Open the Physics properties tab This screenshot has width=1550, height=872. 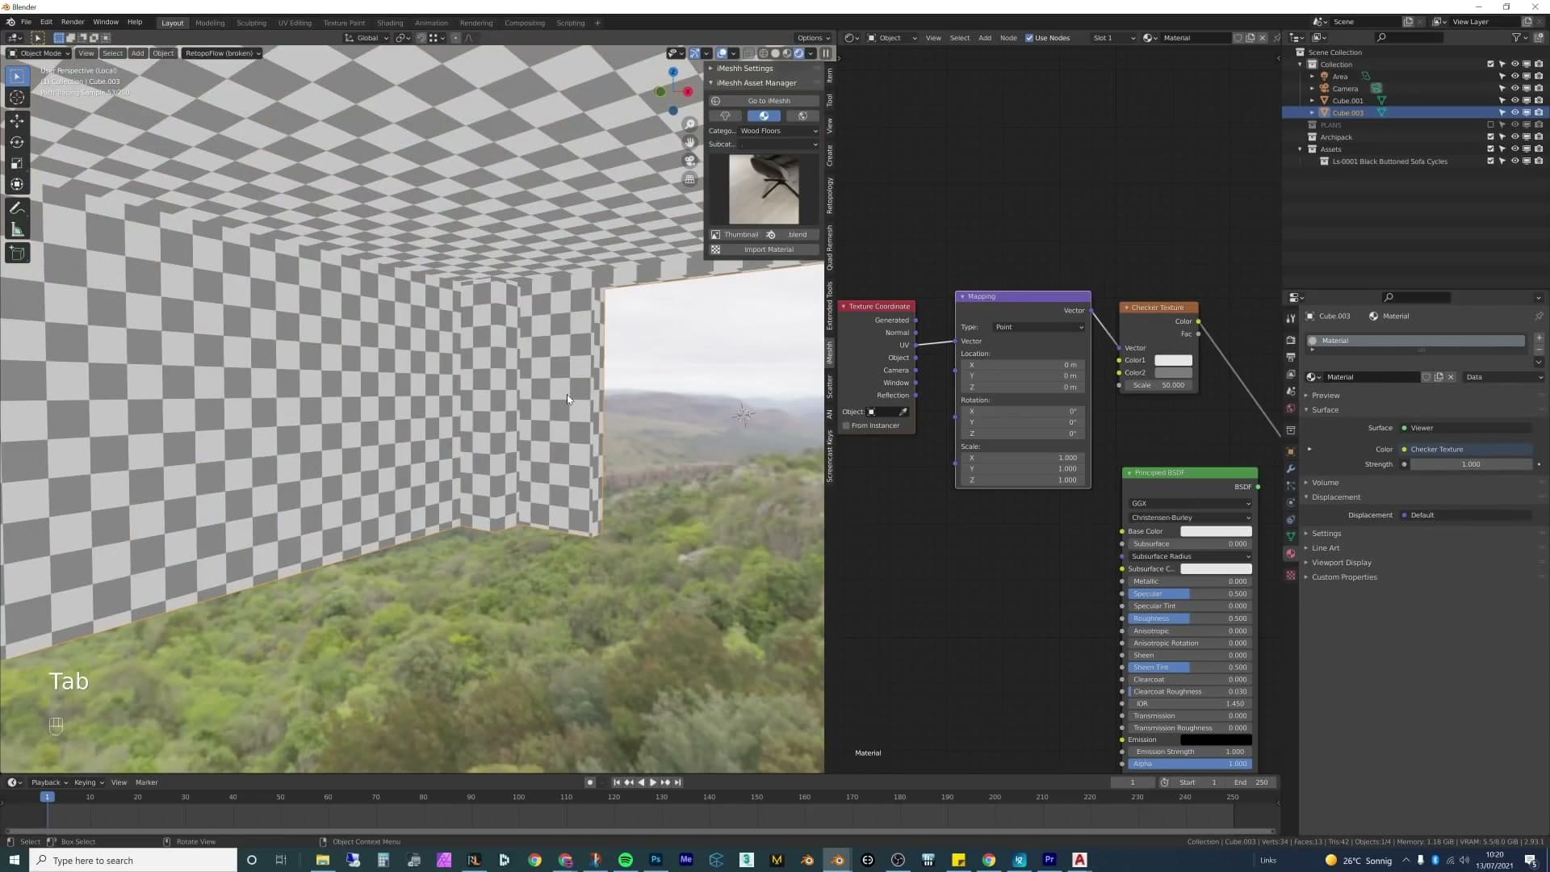coord(1290,502)
